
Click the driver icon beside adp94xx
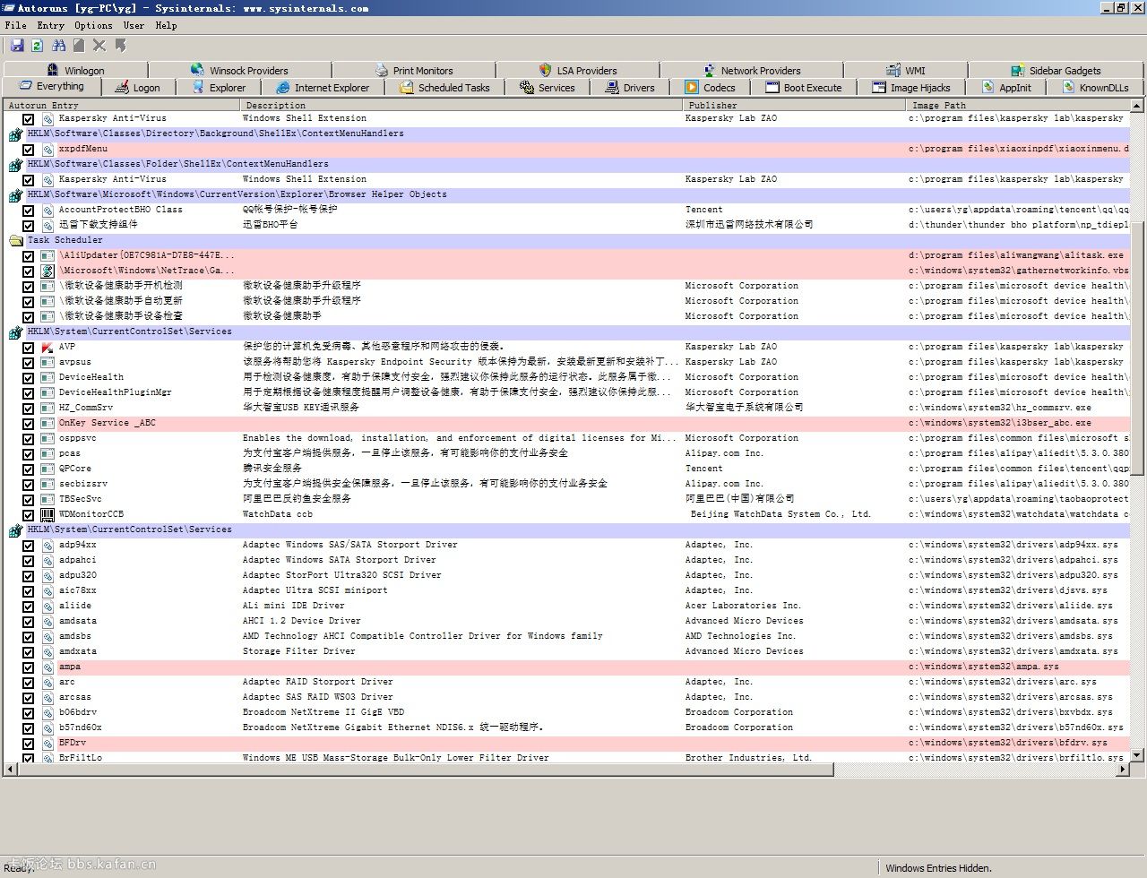[47, 545]
